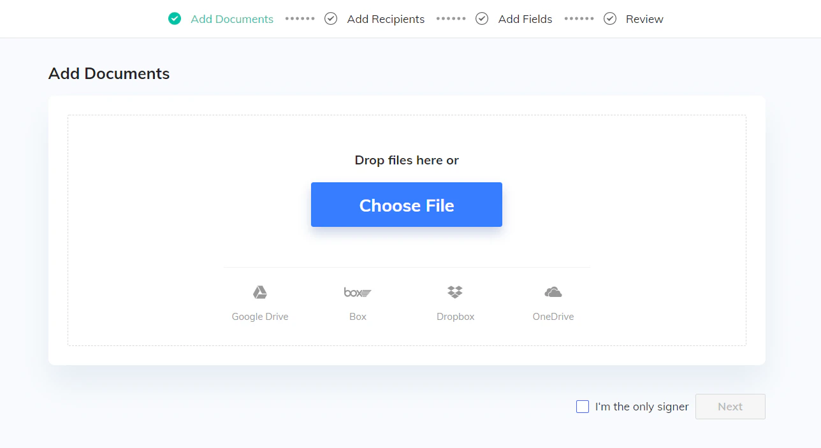The image size is (821, 448).
Task: Click the circle icon beside Add Recipients
Action: [331, 18]
